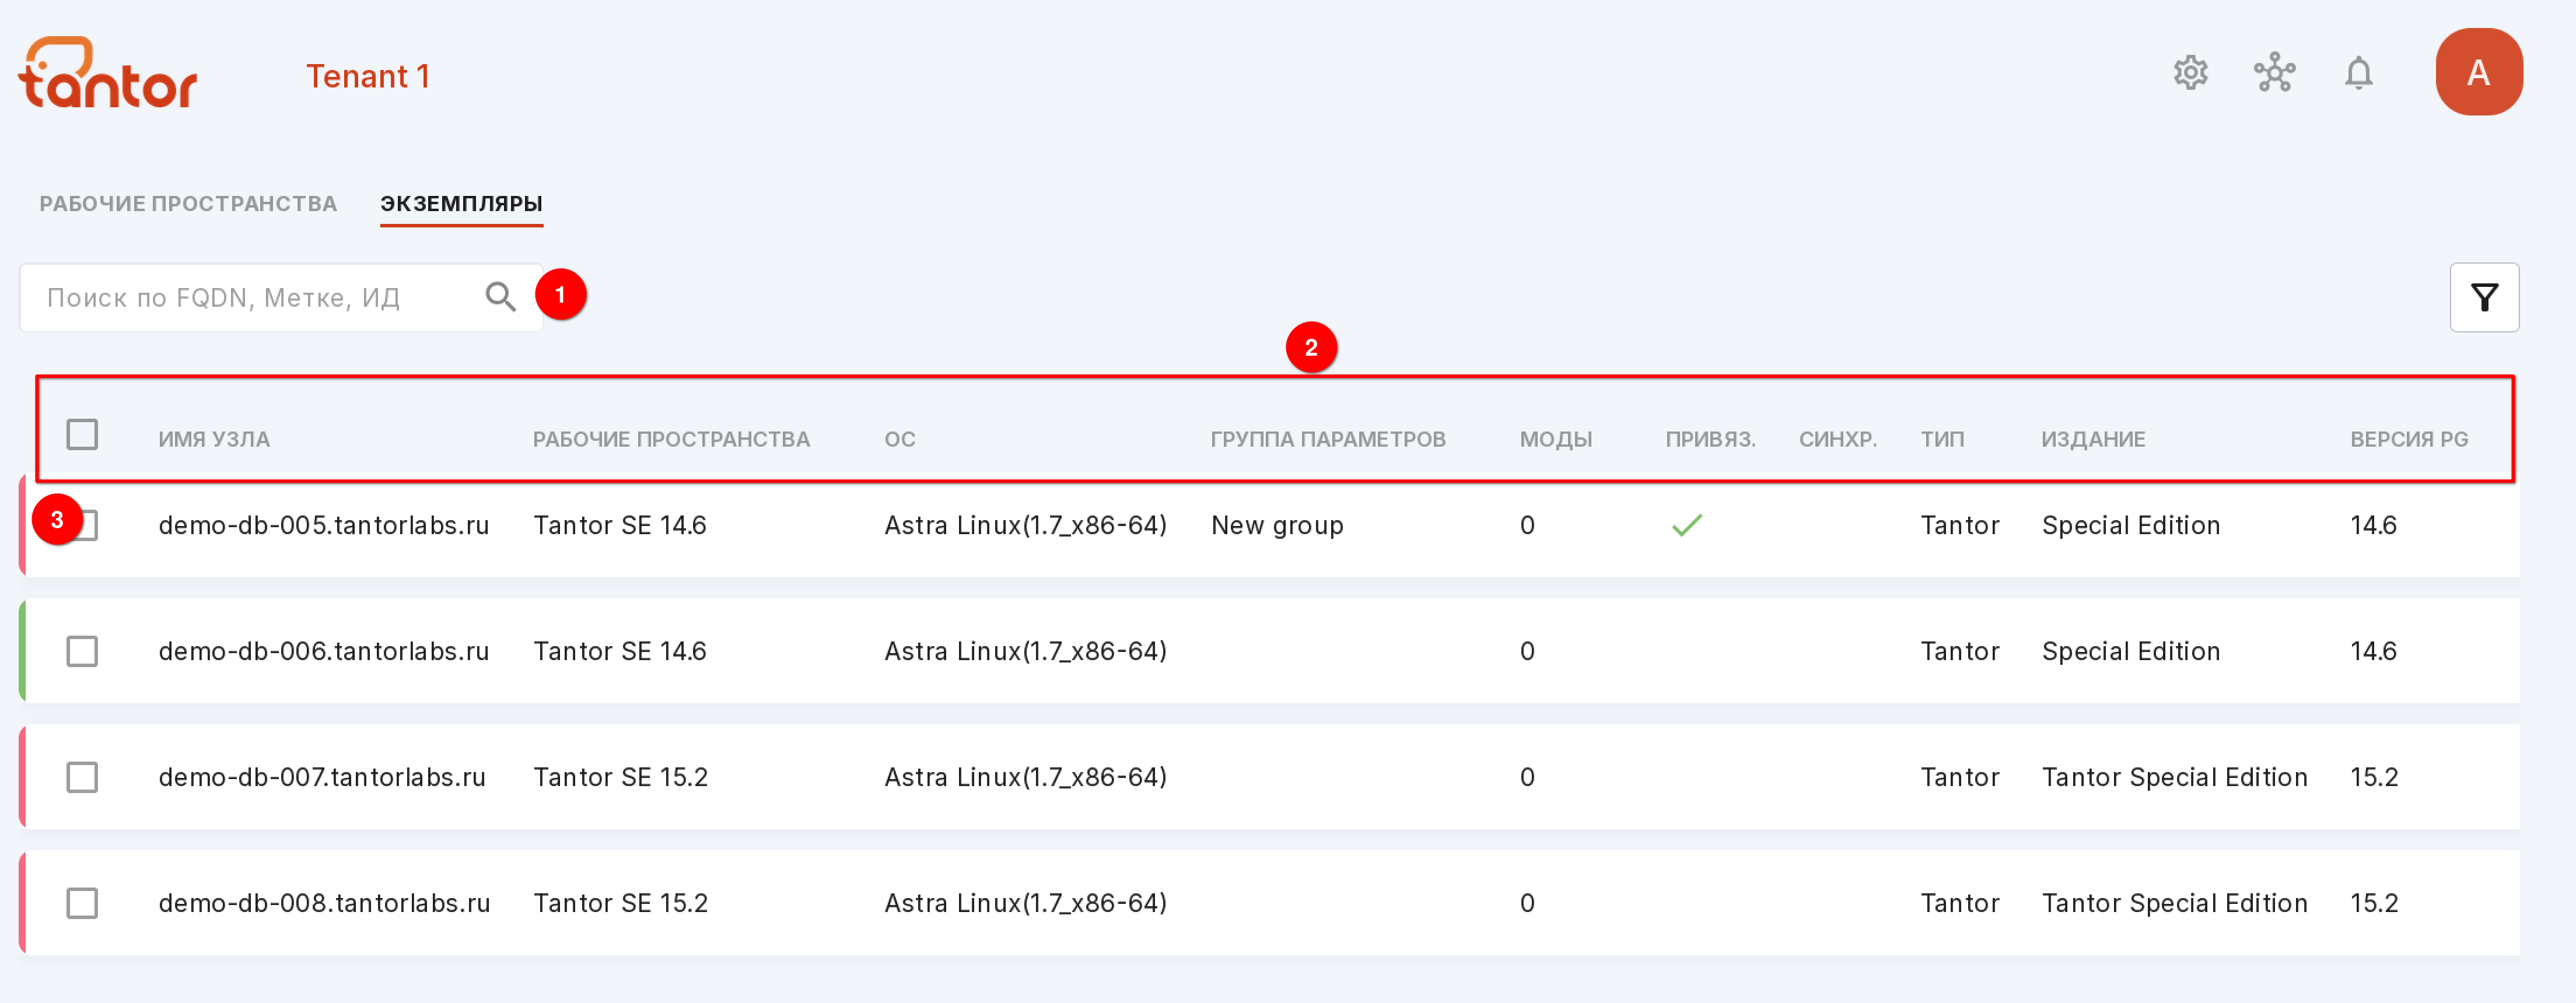
Task: Click Моды value 0 in demo-db-006 row
Action: point(1527,651)
